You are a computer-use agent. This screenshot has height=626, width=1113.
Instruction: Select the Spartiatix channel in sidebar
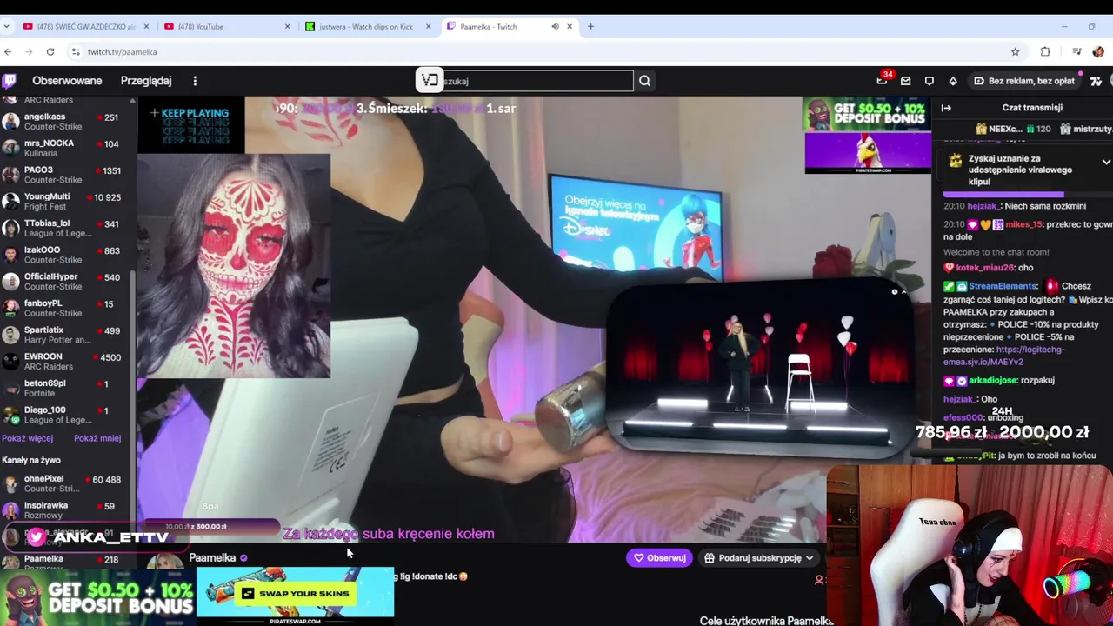coord(66,335)
